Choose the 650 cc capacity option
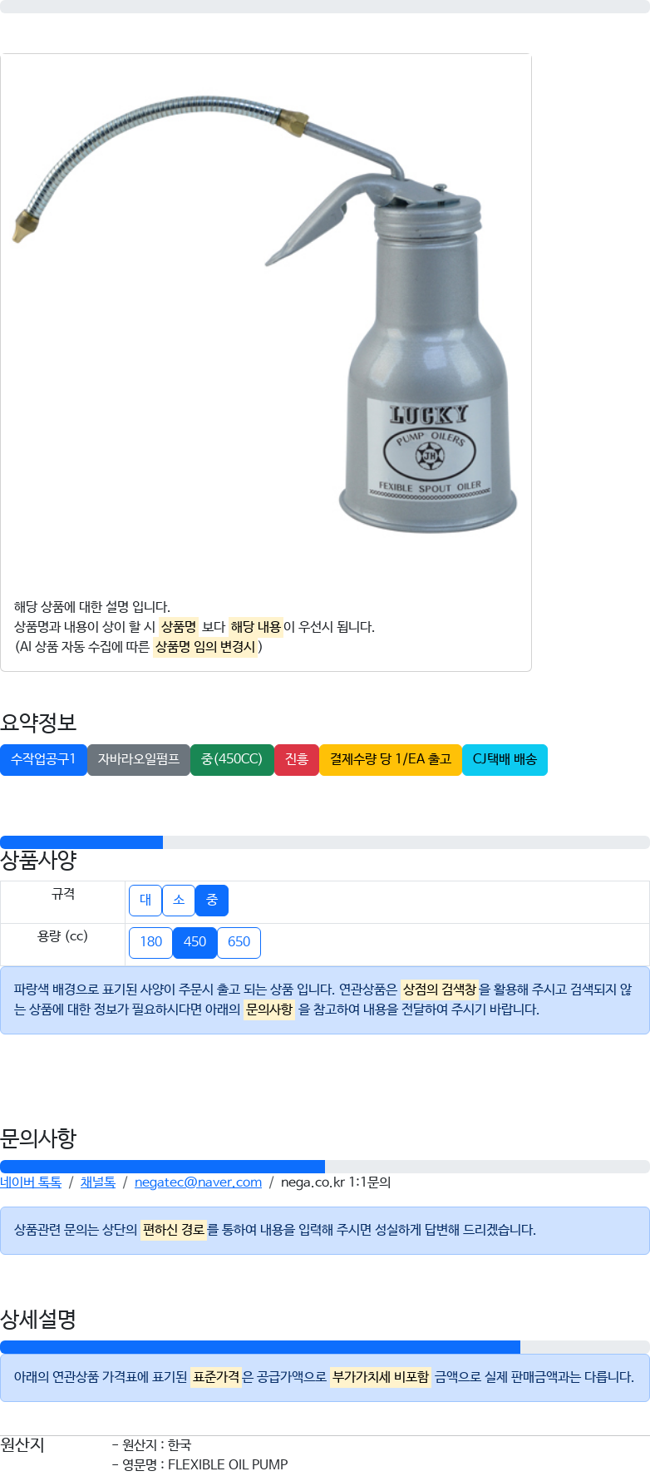The image size is (650, 1476). (x=239, y=942)
